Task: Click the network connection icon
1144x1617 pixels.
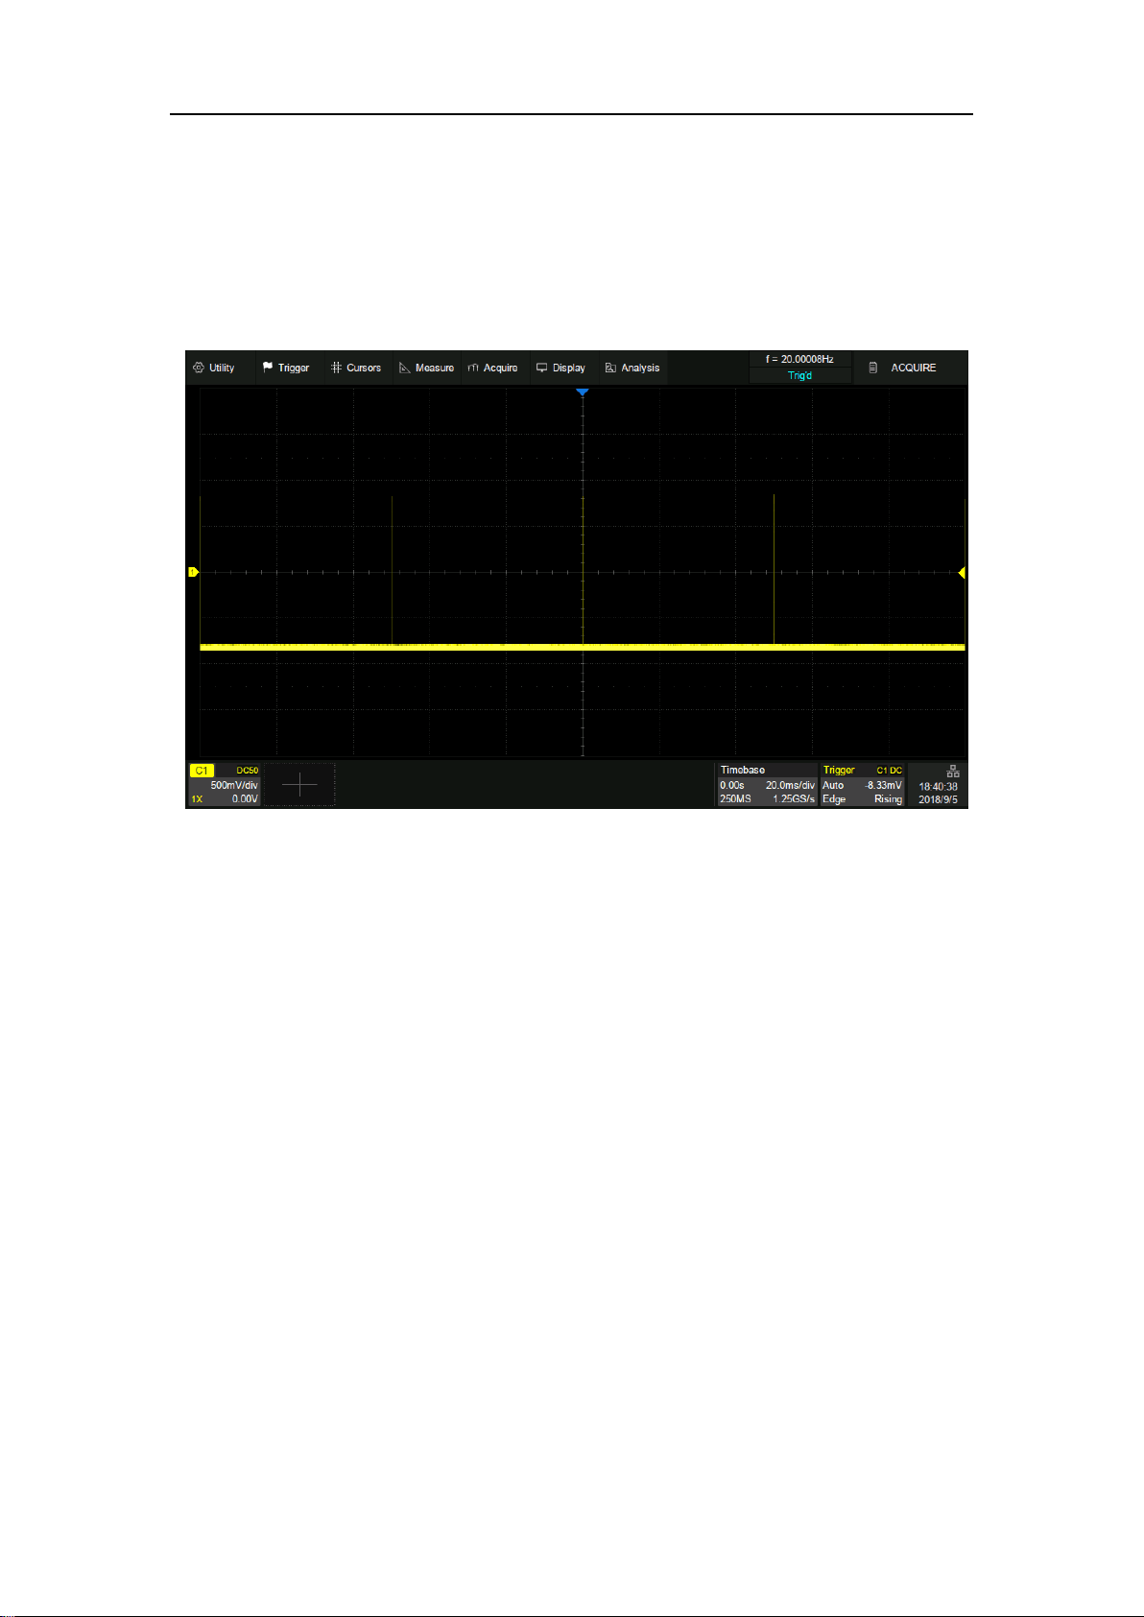Action: pyautogui.click(x=953, y=771)
